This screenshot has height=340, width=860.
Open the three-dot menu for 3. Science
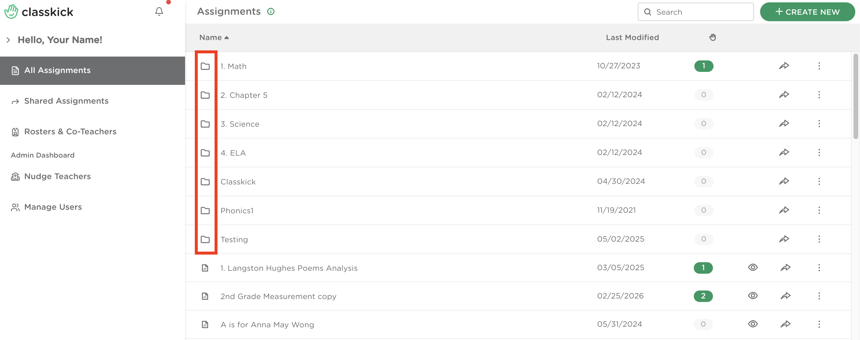click(x=819, y=123)
